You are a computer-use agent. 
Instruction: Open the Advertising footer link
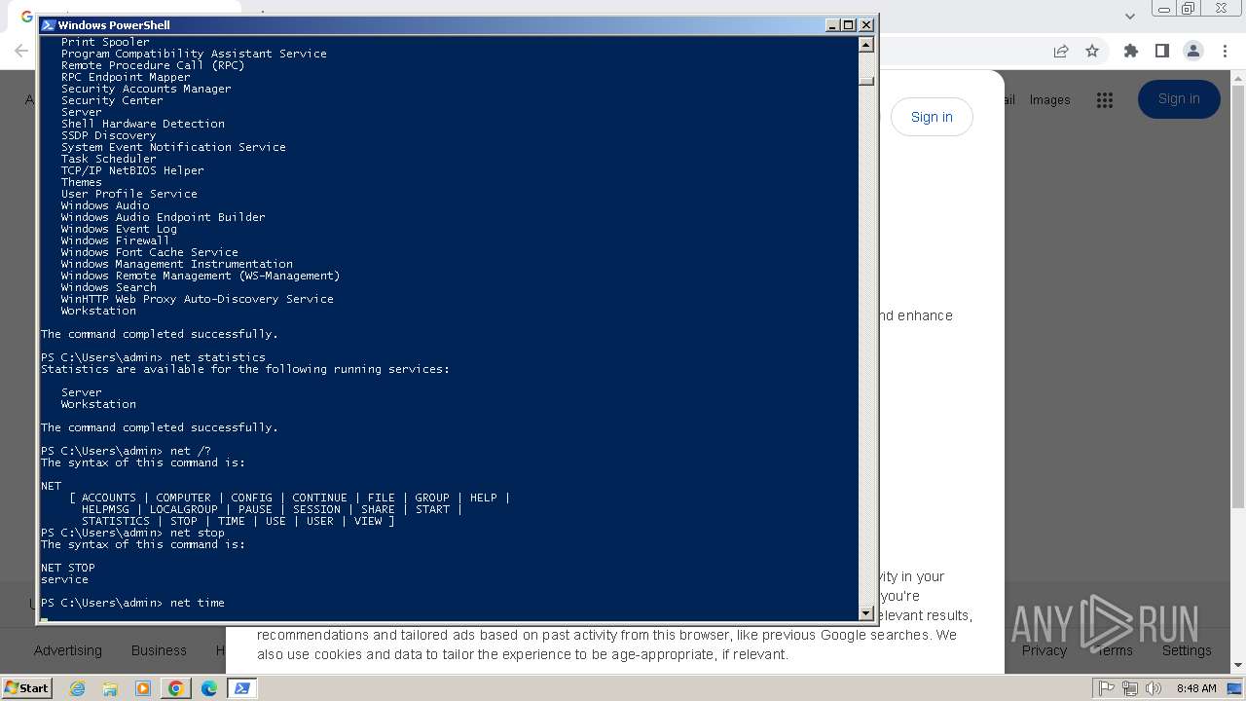(68, 650)
